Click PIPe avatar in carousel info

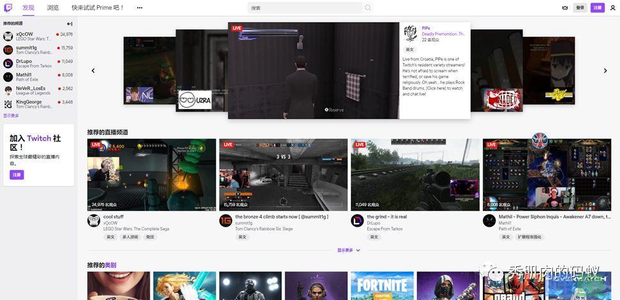click(x=410, y=34)
